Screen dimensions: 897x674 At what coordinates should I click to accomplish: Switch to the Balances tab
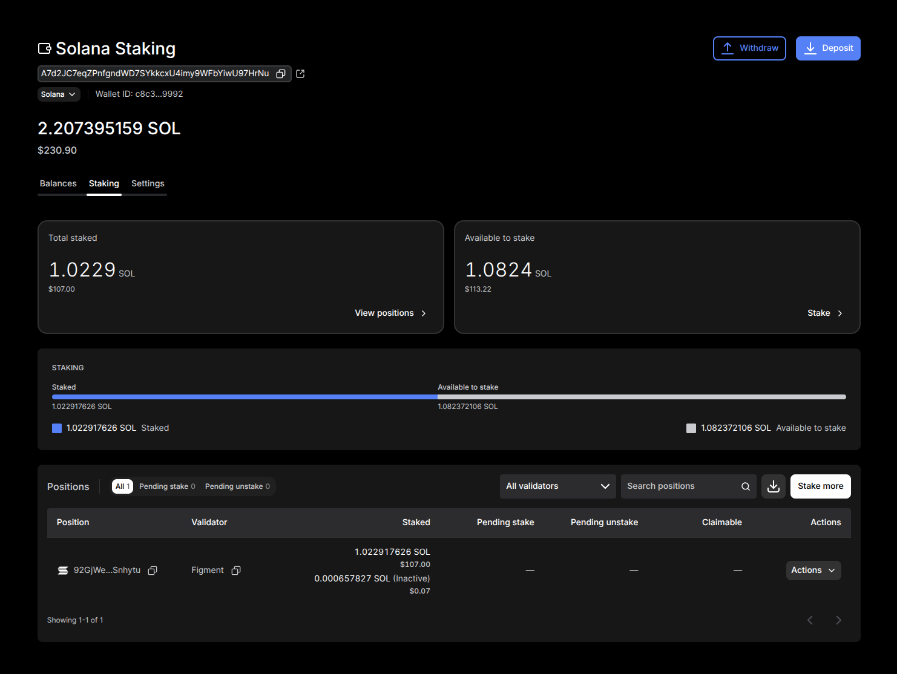tap(58, 183)
